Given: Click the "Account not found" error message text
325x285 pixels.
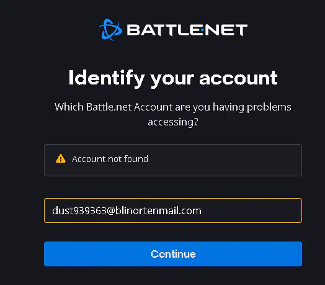Looking at the screenshot, I should tap(110, 159).
